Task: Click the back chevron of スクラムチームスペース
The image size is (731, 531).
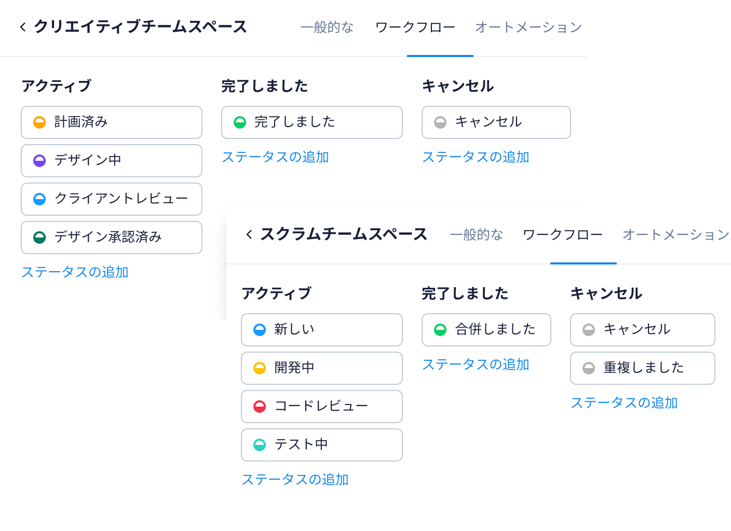Action: pyautogui.click(x=248, y=234)
